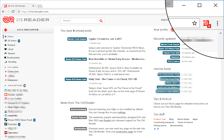Open the Facebook icon under Our stuff

(x=158, y=129)
